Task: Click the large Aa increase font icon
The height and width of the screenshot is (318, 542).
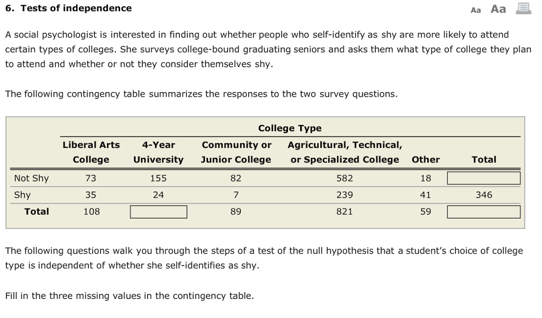Action: [x=498, y=9]
